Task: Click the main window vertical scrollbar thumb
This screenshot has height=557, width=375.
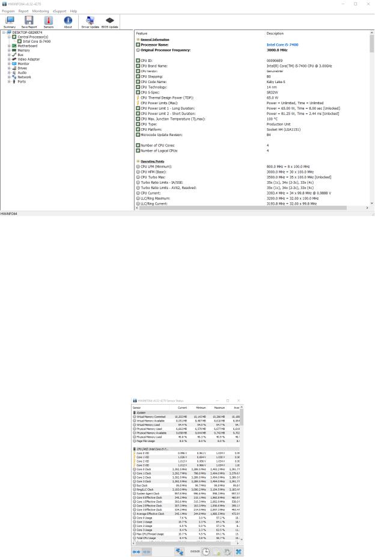Action: (372, 43)
